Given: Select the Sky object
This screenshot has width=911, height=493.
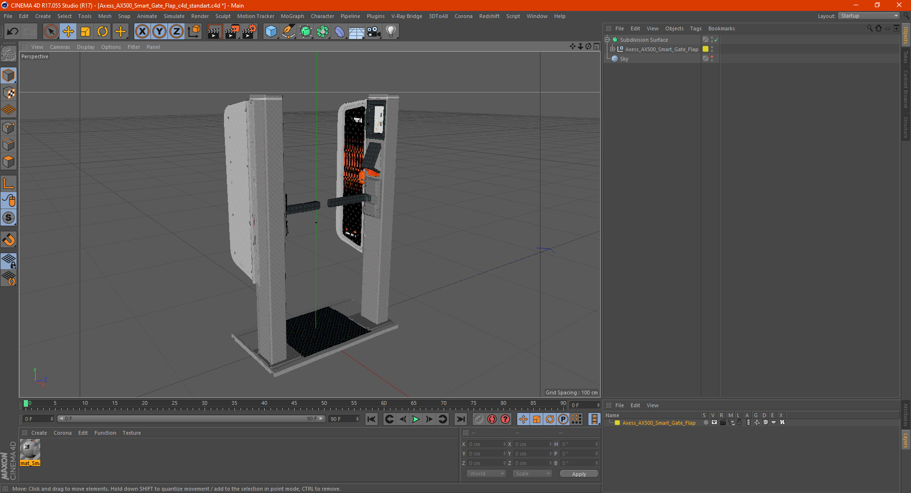Looking at the screenshot, I should (624, 59).
